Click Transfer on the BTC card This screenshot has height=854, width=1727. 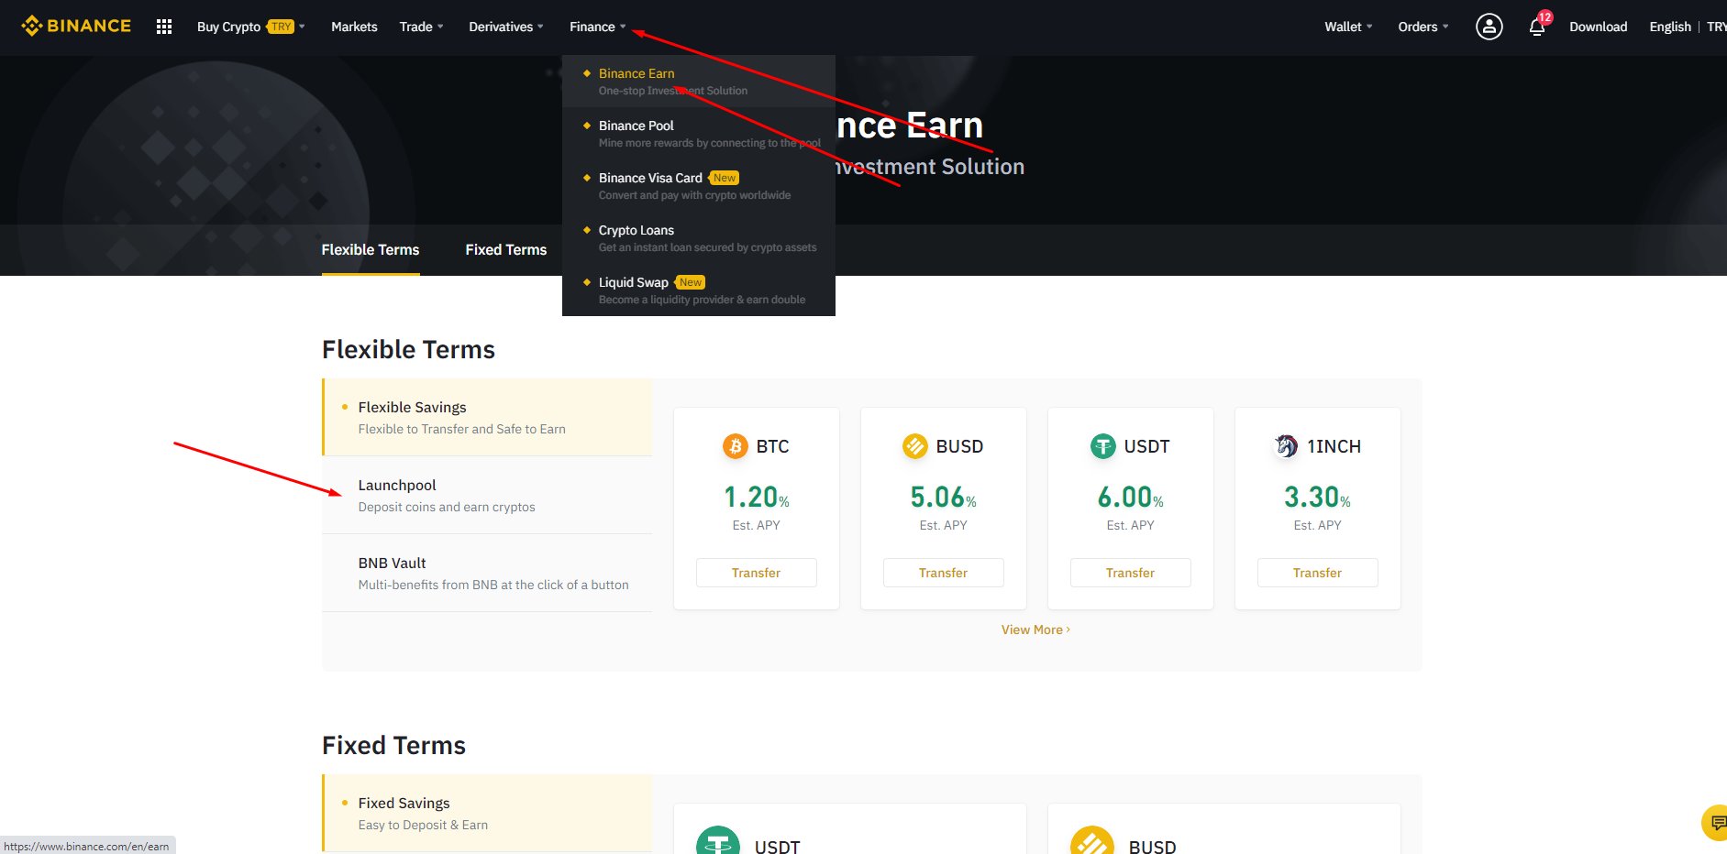757,573
